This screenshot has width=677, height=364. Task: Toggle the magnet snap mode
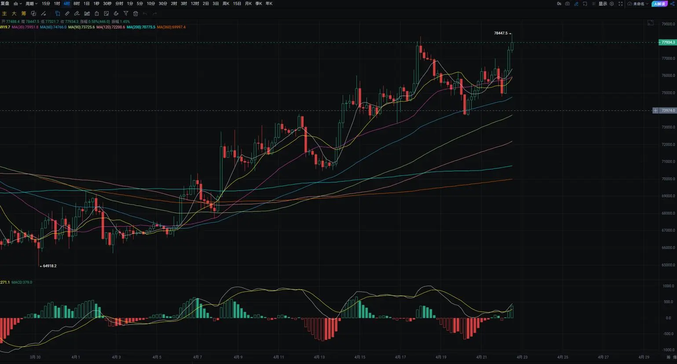[116, 14]
